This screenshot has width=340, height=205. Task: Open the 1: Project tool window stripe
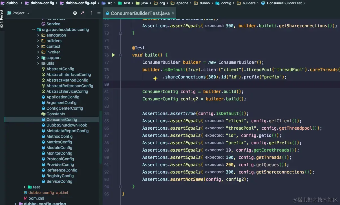pyautogui.click(x=2, y=19)
